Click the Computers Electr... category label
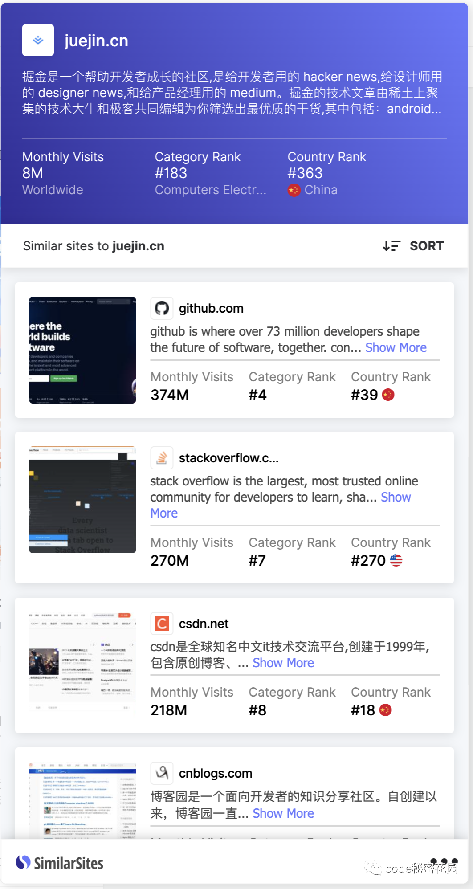This screenshot has height=889, width=473. pos(210,190)
